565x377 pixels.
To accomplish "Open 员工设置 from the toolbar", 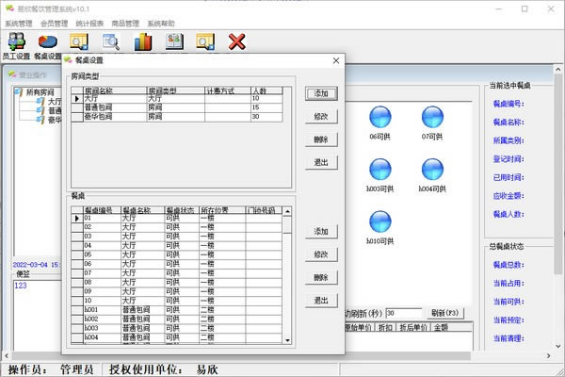I will click(17, 42).
